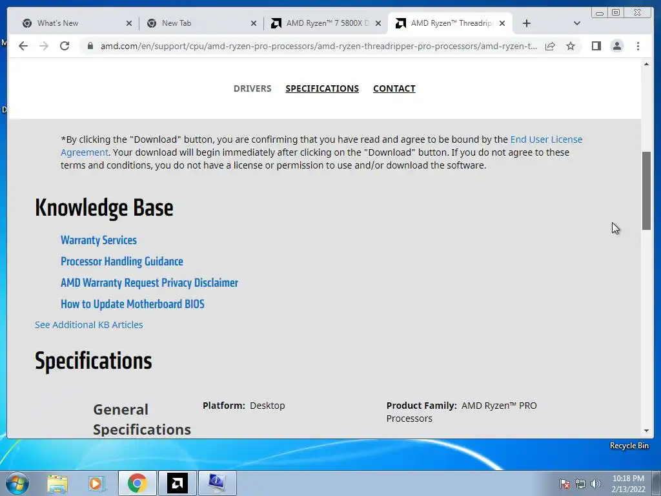Open the Chrome profile avatar menu
661x496 pixels.
tap(616, 46)
